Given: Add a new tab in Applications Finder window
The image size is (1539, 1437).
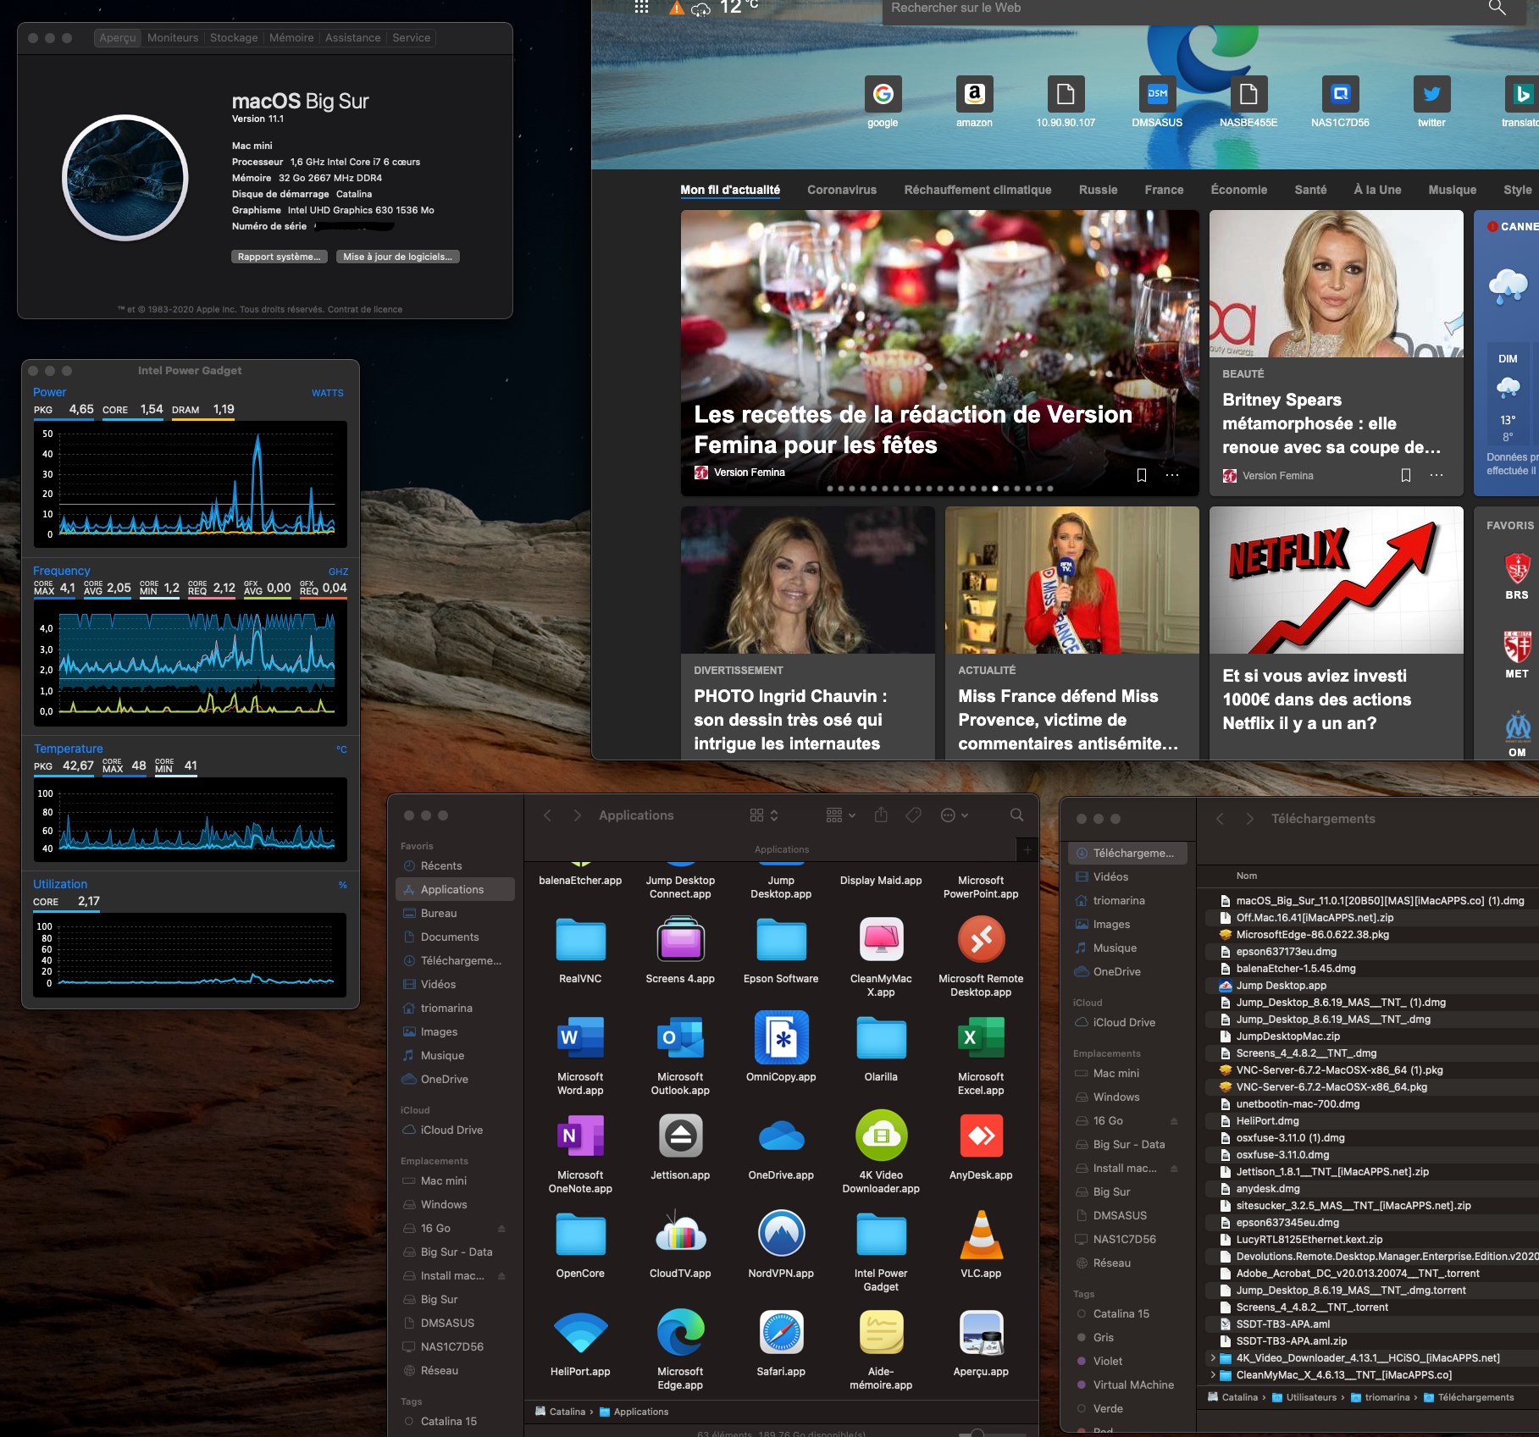Looking at the screenshot, I should click(1027, 849).
